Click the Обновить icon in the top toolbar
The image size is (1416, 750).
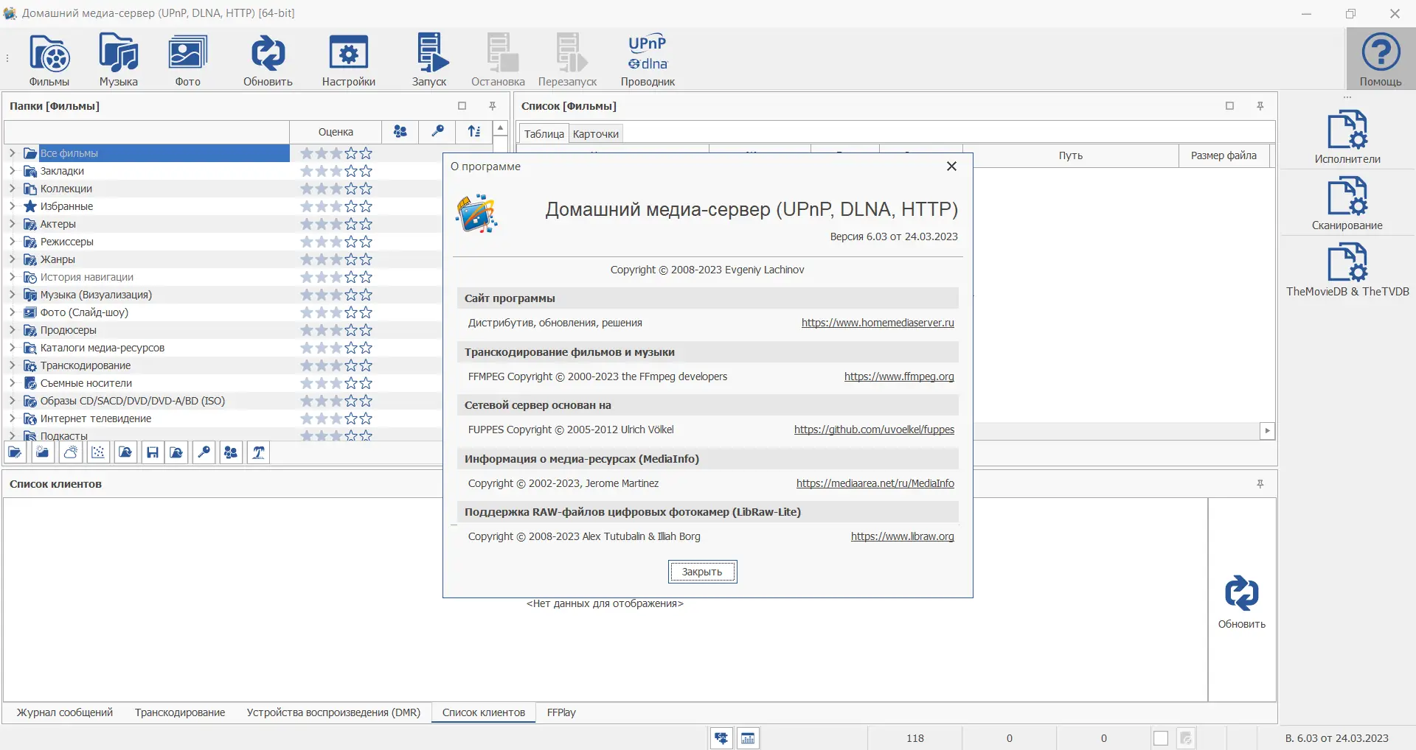pos(268,60)
